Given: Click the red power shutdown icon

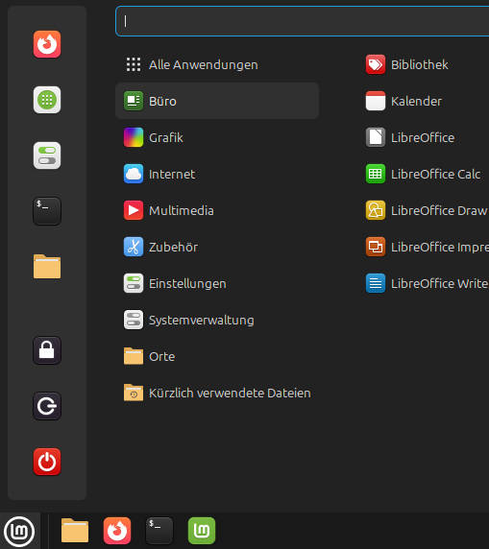Looking at the screenshot, I should coord(47,462).
